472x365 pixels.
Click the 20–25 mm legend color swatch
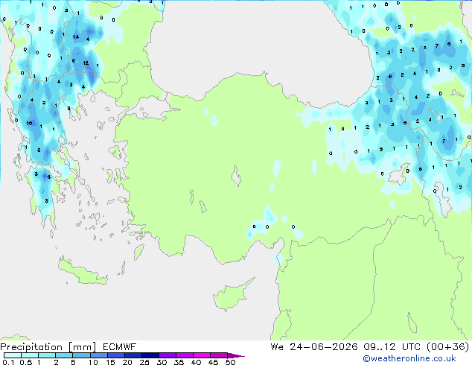tap(133, 355)
